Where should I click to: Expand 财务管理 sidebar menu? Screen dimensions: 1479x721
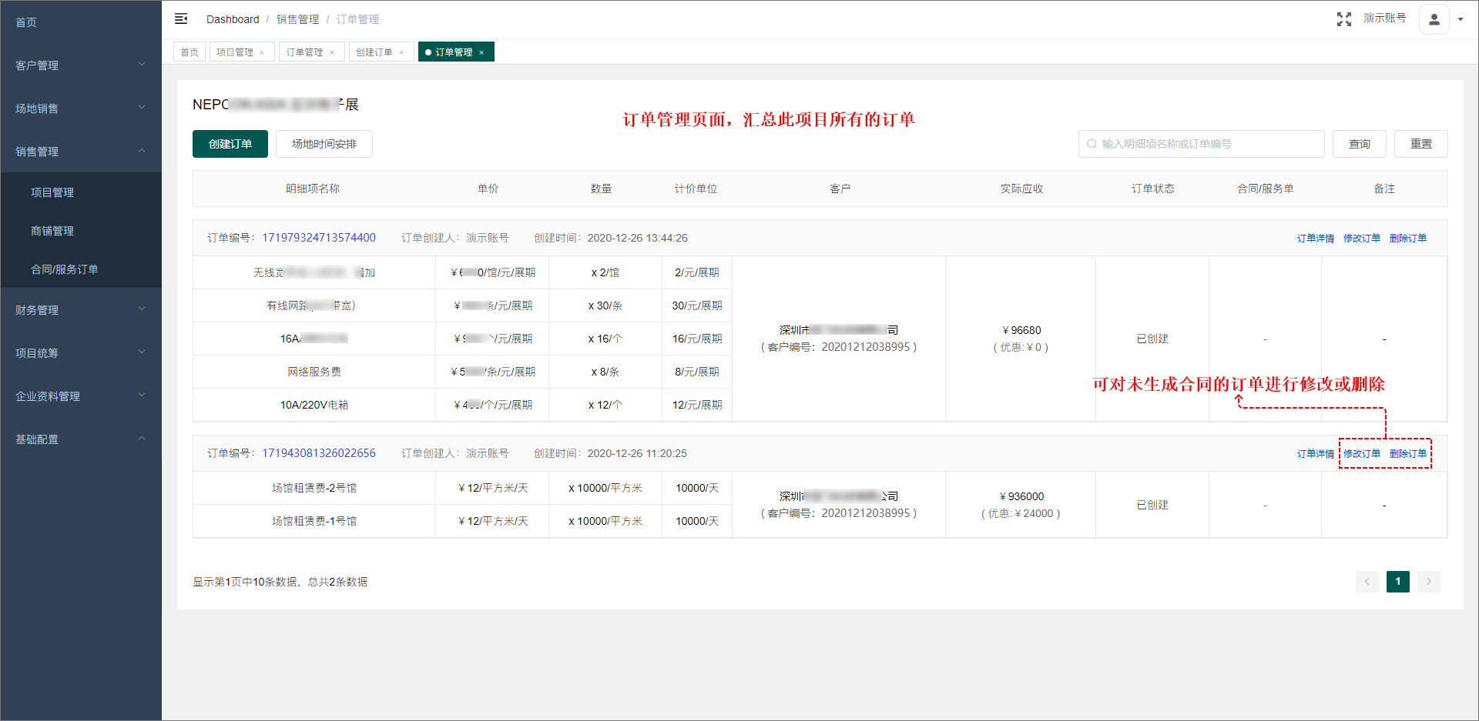(81, 310)
